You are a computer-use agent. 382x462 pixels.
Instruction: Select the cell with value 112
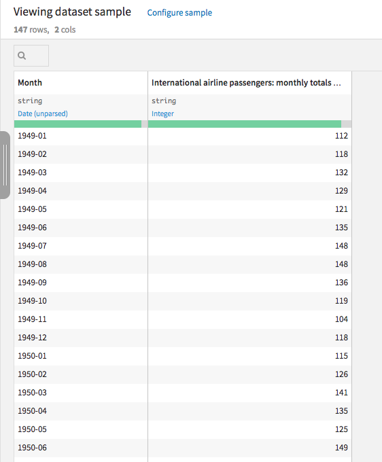click(x=249, y=136)
